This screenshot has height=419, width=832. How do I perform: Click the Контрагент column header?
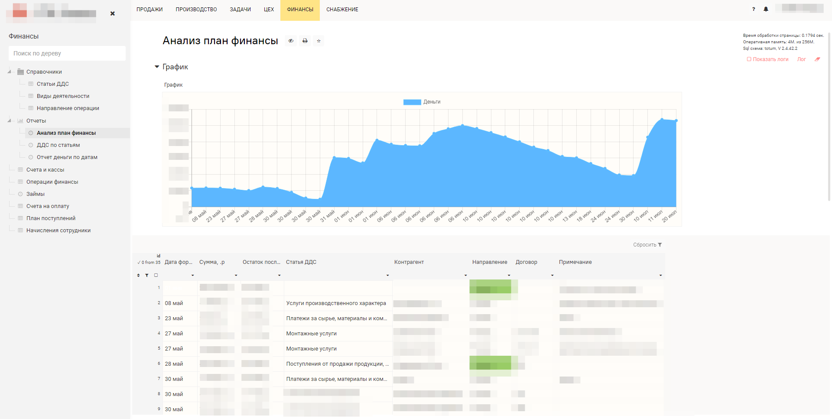[x=409, y=262]
